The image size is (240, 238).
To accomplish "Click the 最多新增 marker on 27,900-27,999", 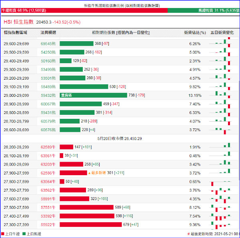I will coord(97,173).
